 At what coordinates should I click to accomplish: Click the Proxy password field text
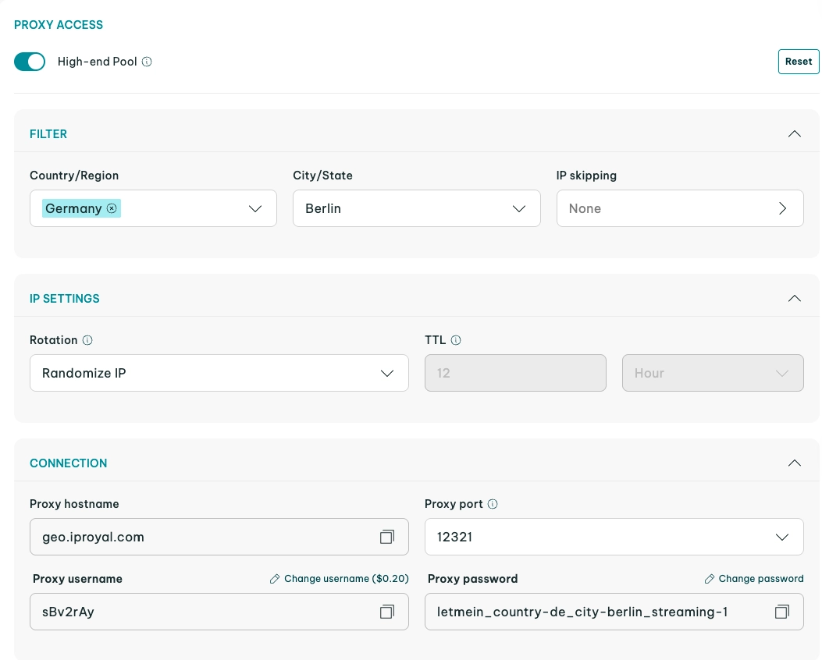582,612
